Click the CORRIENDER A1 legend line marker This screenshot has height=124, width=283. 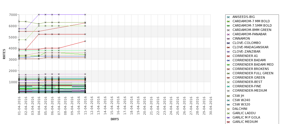[228, 56]
